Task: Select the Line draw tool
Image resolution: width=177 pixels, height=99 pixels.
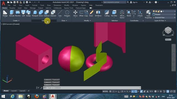Action: [60, 13]
